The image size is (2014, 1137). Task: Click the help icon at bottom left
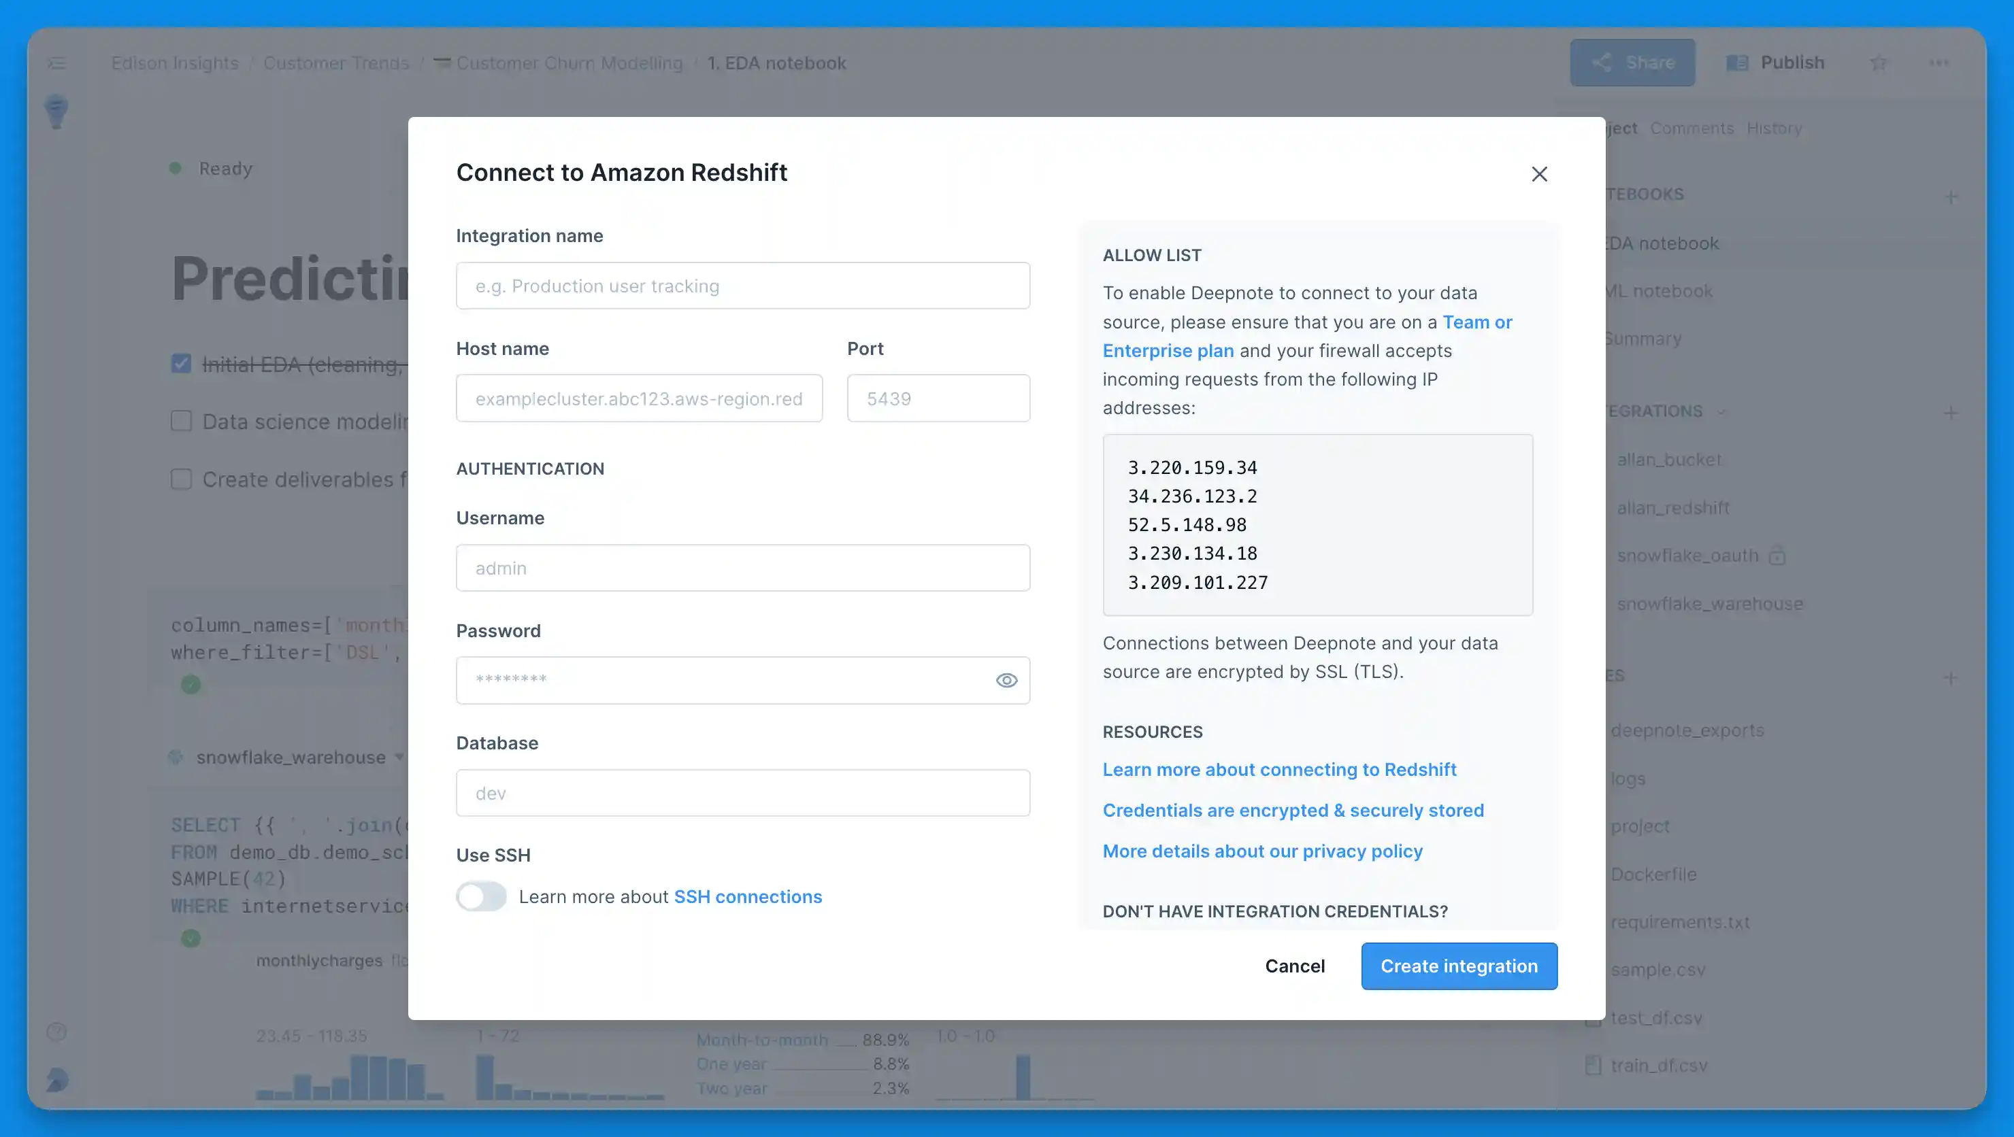click(x=56, y=1032)
